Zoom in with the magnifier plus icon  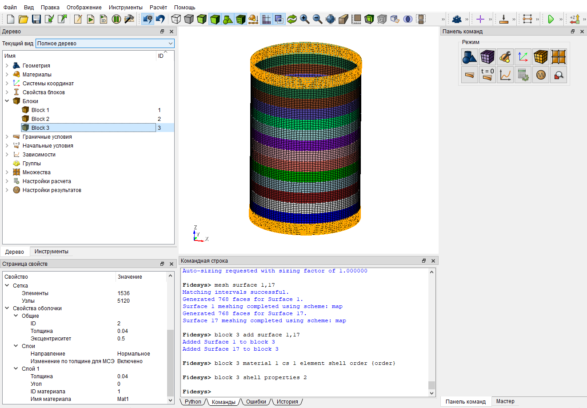coord(304,19)
